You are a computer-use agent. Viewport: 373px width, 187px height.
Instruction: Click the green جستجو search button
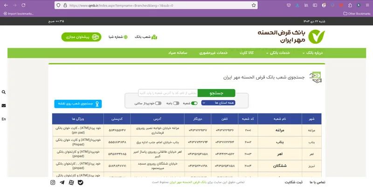pyautogui.click(x=216, y=93)
